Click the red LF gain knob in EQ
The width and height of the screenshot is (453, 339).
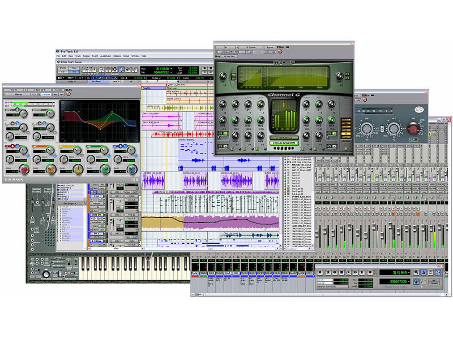tap(24, 169)
